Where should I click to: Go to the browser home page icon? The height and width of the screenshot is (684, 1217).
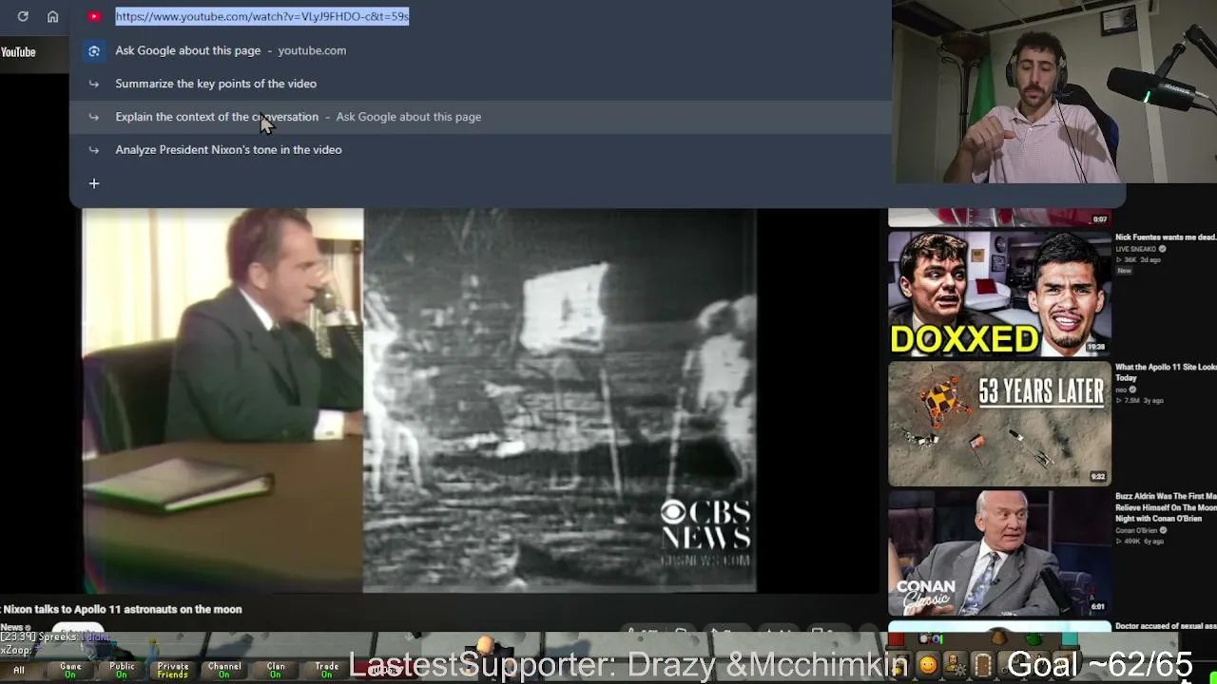[53, 16]
